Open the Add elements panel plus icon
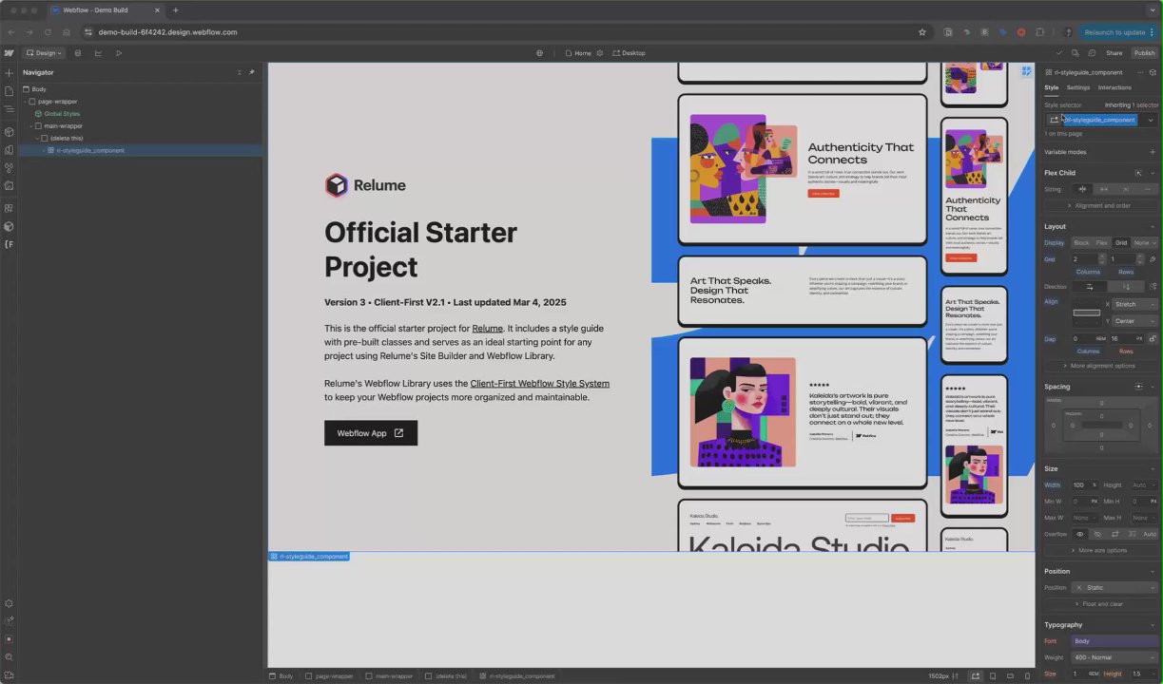This screenshot has height=684, width=1163. click(x=9, y=73)
